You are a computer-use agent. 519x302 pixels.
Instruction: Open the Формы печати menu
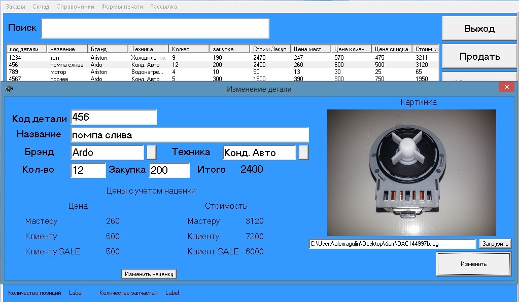point(122,7)
